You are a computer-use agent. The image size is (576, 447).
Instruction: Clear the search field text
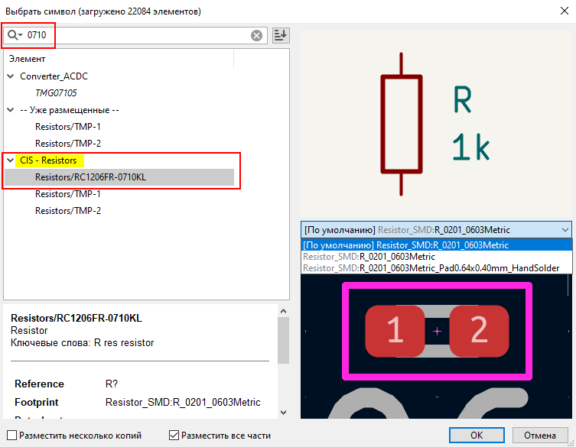click(256, 35)
